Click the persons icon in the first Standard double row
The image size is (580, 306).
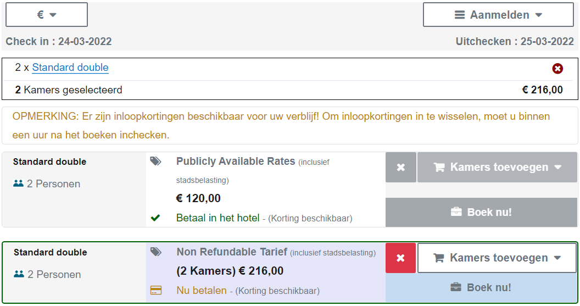point(19,183)
